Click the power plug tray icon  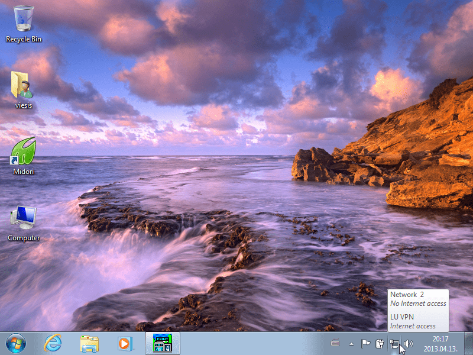tap(380, 343)
